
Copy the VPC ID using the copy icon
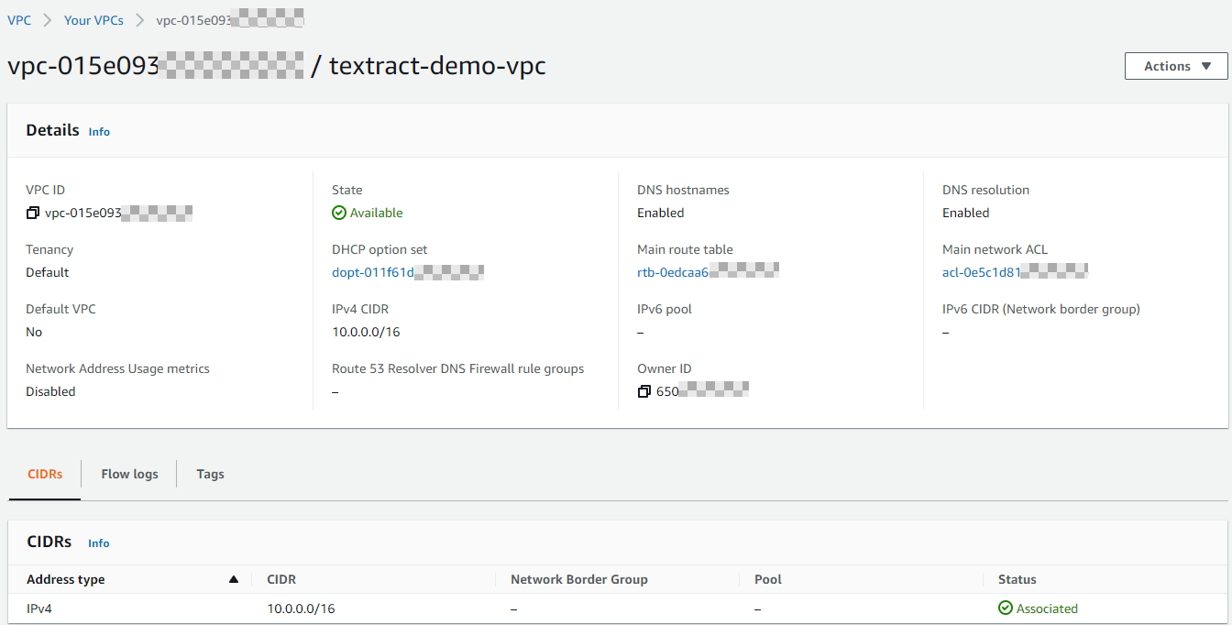[x=33, y=212]
